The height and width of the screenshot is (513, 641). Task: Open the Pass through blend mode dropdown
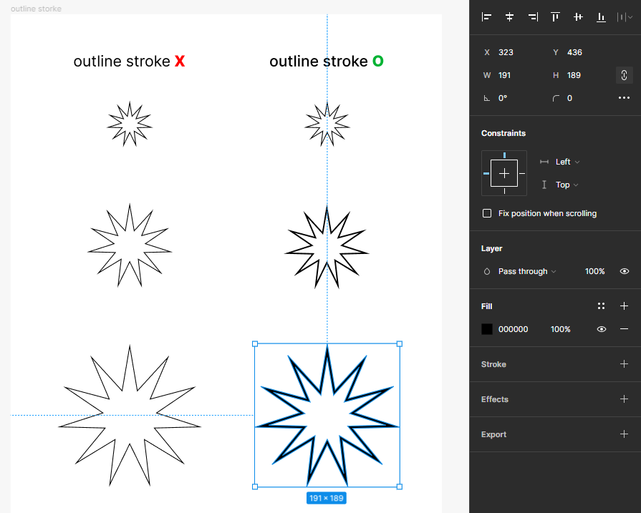(527, 271)
